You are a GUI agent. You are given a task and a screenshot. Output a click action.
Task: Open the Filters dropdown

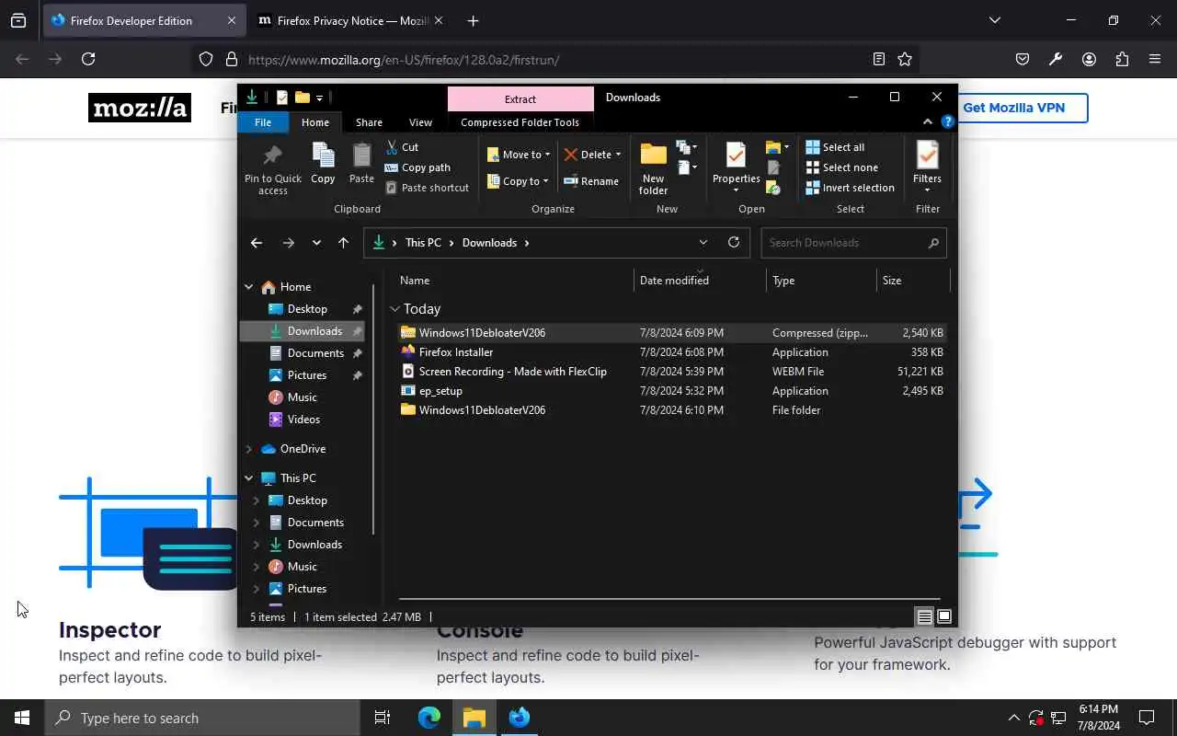click(x=927, y=167)
